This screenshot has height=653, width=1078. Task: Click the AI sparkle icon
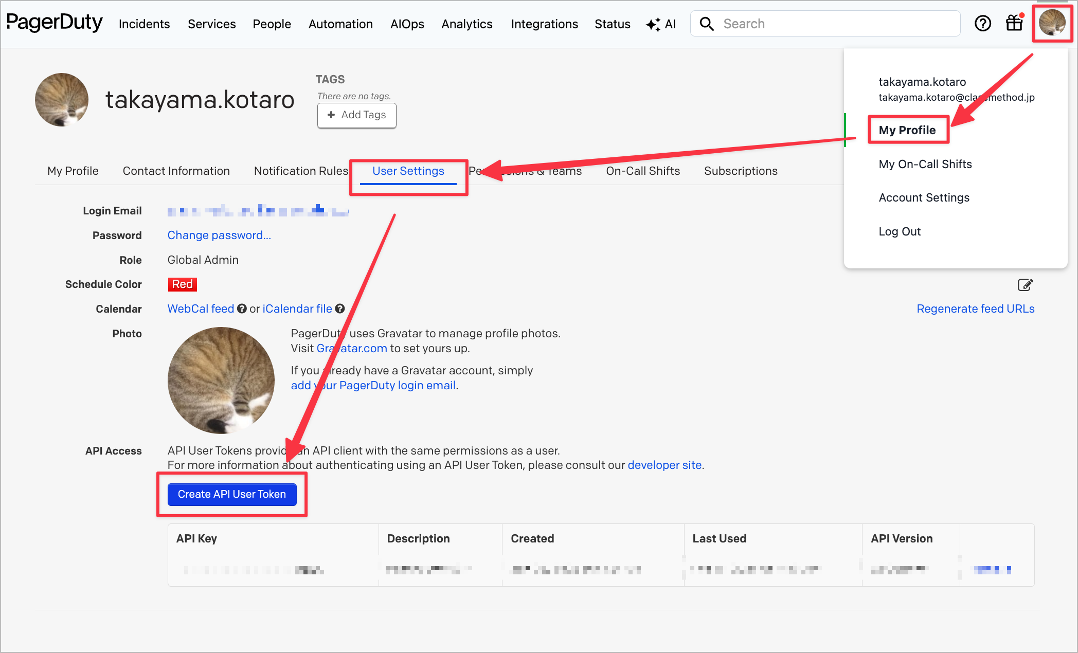(x=653, y=24)
